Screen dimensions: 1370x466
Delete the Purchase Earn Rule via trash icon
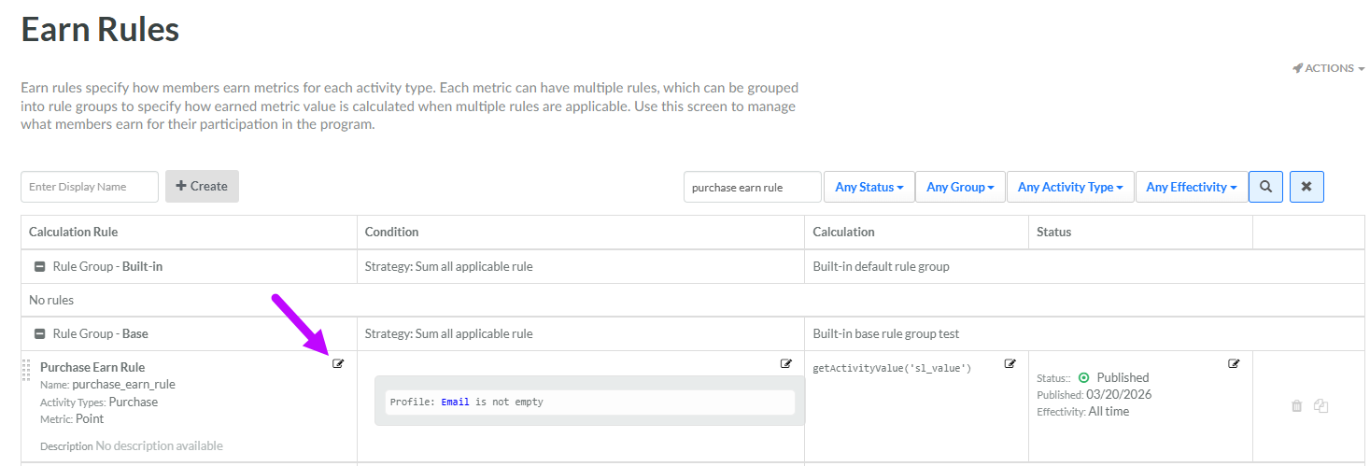click(1296, 406)
